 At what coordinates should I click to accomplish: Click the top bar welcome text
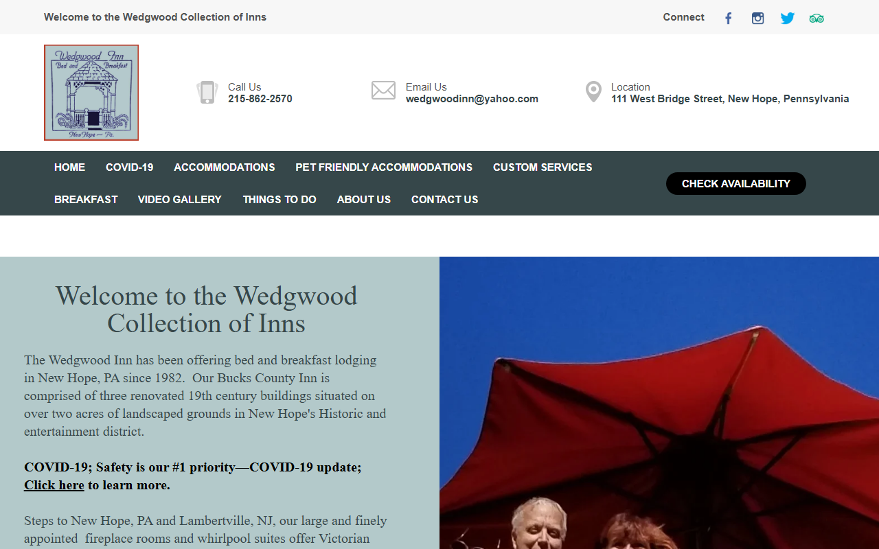[x=155, y=17]
